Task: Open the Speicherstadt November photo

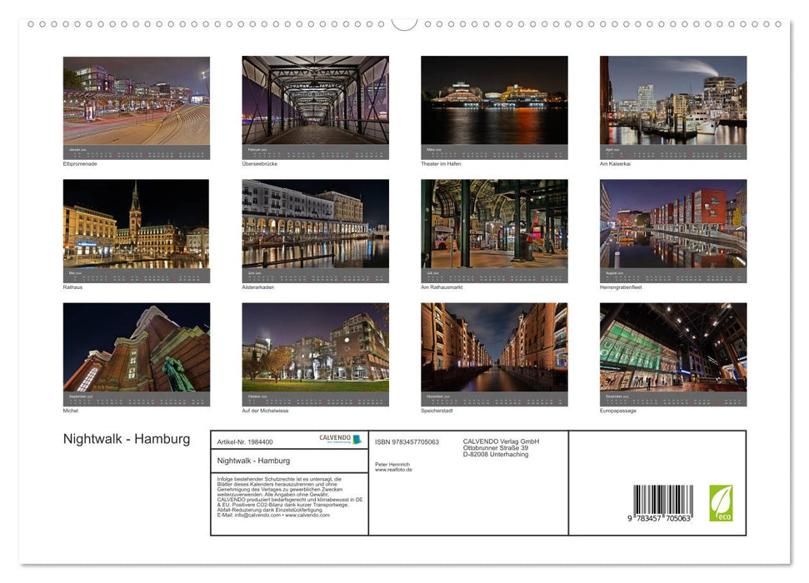Action: pyautogui.click(x=494, y=350)
